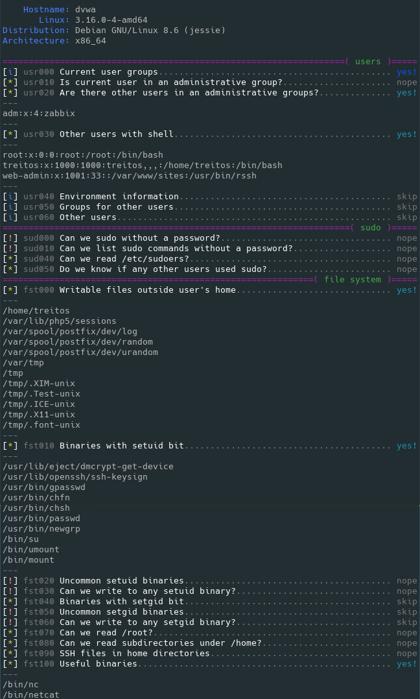Click the file system section header
Image resolution: width=420 pixels, height=699 pixels.
[353, 280]
